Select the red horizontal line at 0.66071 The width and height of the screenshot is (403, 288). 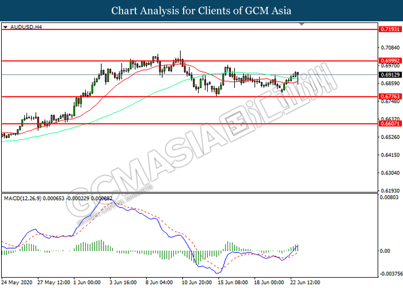(189, 124)
